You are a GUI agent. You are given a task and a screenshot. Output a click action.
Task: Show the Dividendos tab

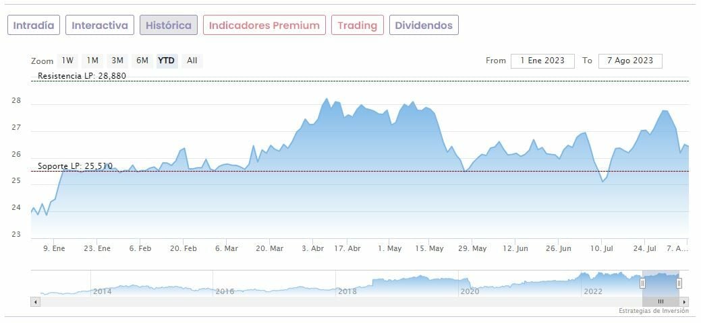point(424,26)
